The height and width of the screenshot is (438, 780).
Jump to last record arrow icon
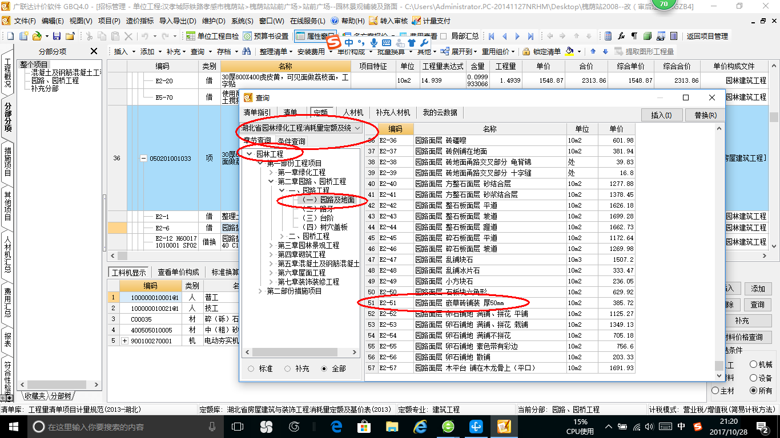coord(531,36)
